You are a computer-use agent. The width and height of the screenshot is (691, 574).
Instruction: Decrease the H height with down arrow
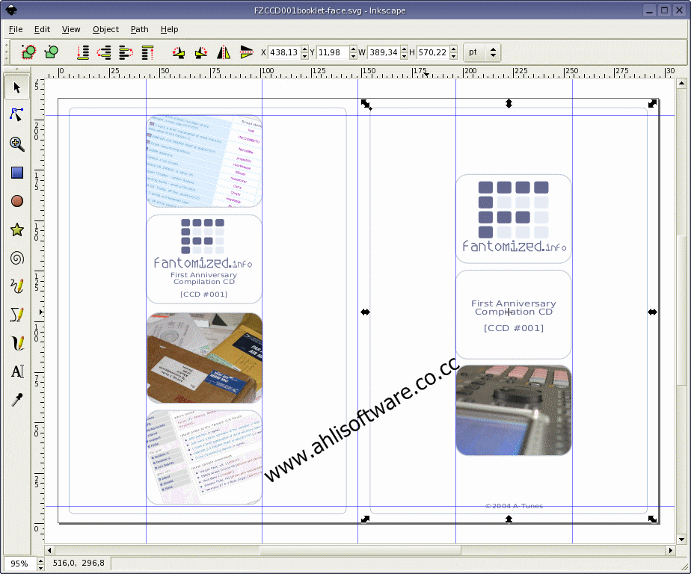click(453, 56)
